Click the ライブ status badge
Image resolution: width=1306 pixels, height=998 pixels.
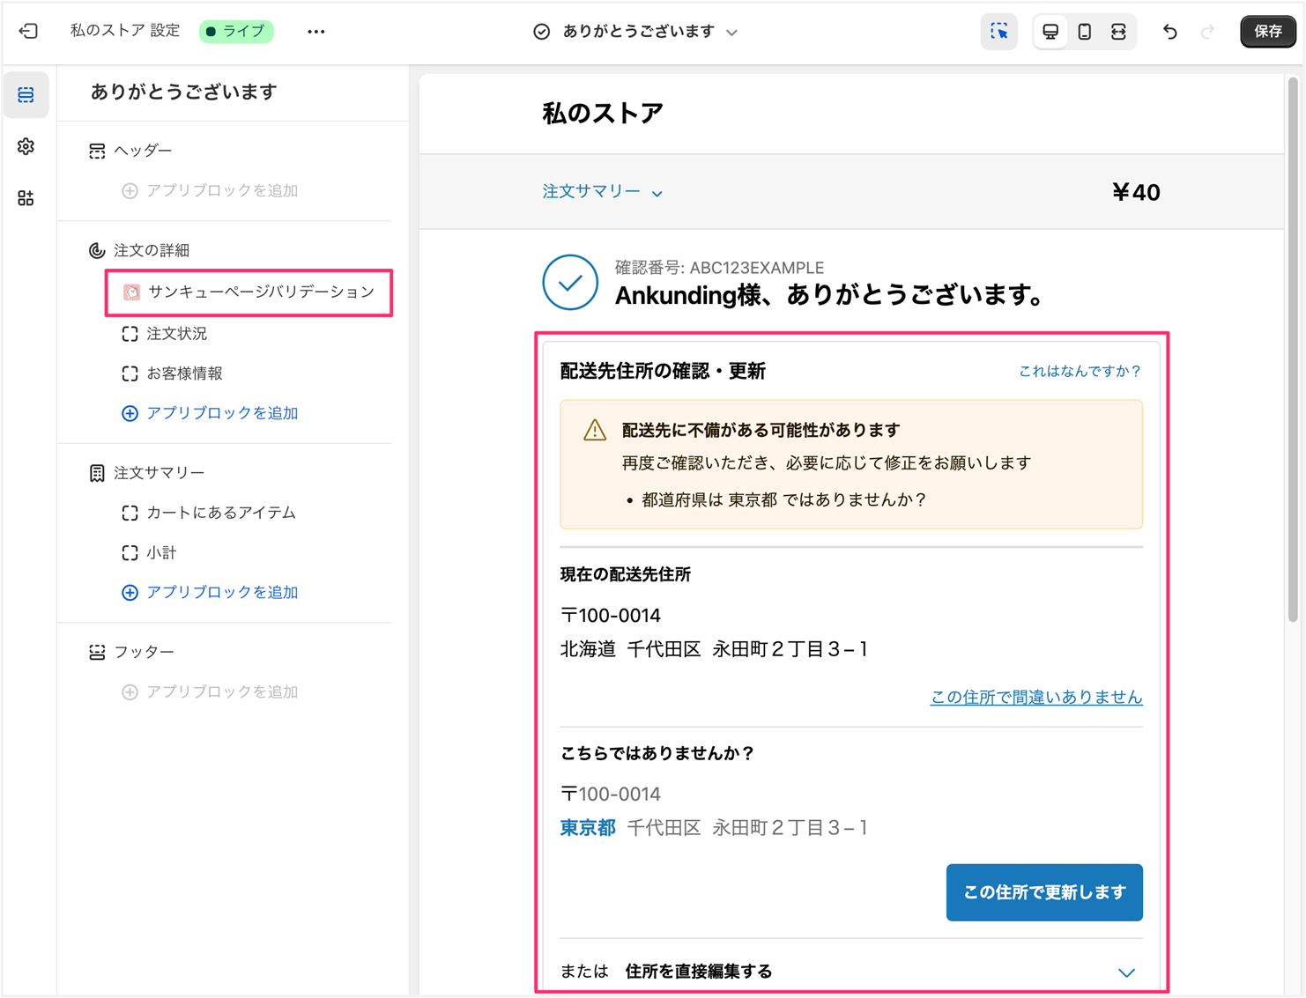point(236,32)
